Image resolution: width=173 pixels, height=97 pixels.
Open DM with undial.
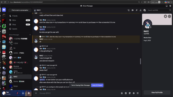click(x=20, y=53)
